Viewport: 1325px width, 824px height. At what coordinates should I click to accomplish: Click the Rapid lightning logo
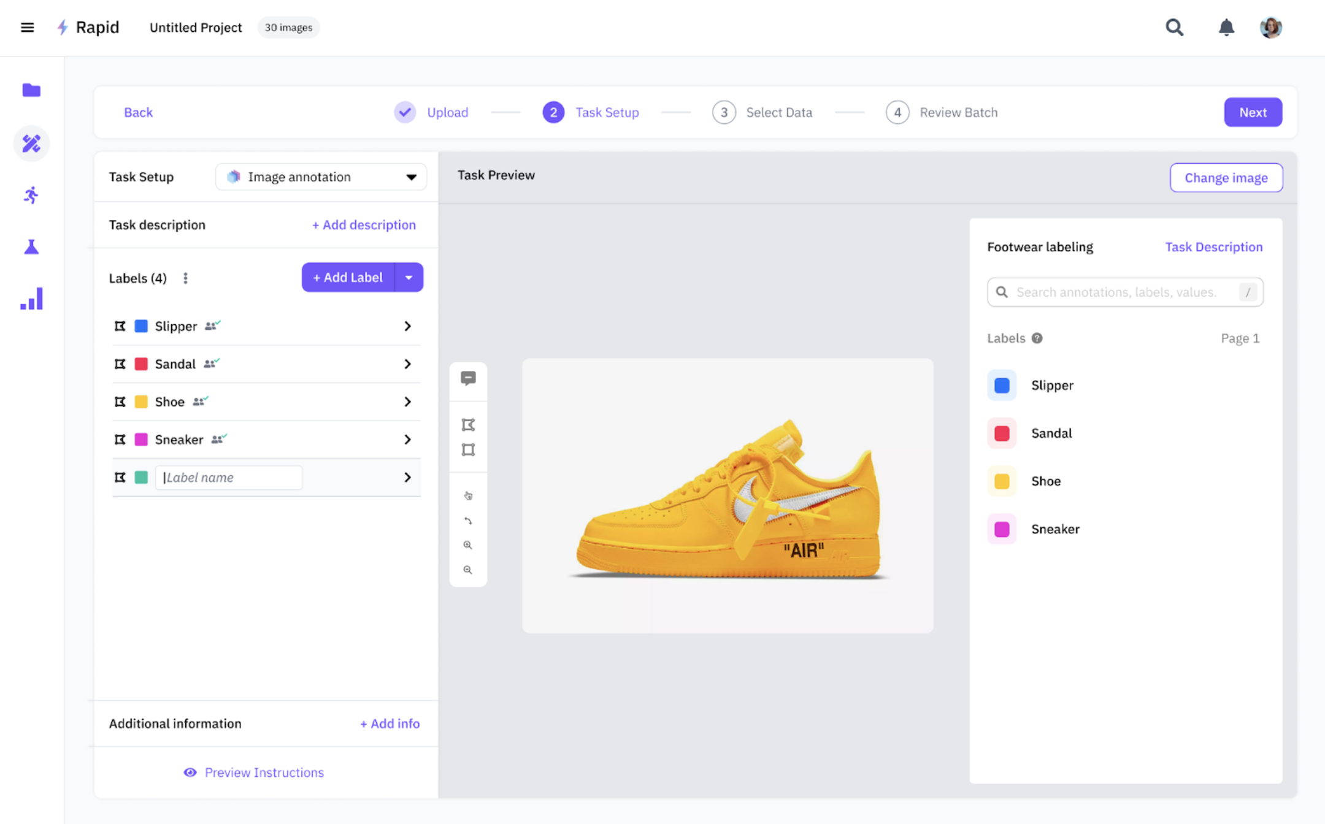pos(62,27)
